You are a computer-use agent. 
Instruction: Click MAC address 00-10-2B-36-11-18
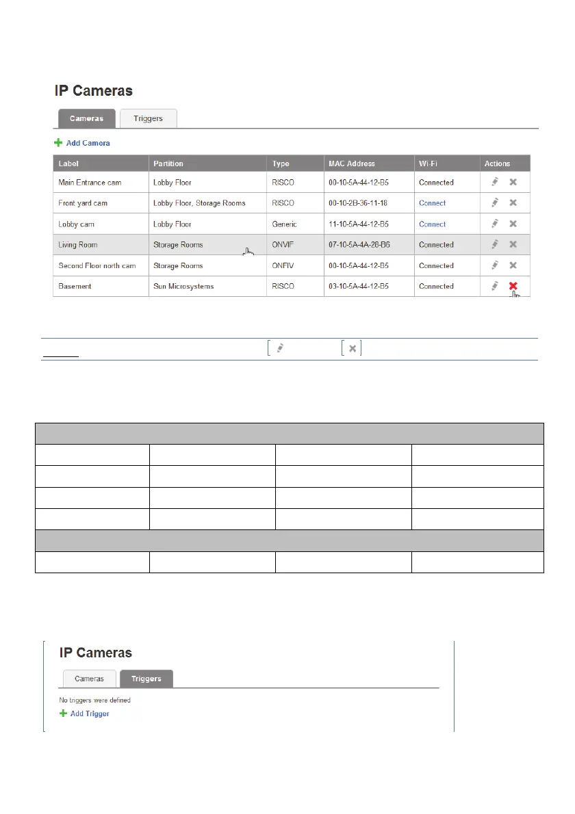[358, 203]
